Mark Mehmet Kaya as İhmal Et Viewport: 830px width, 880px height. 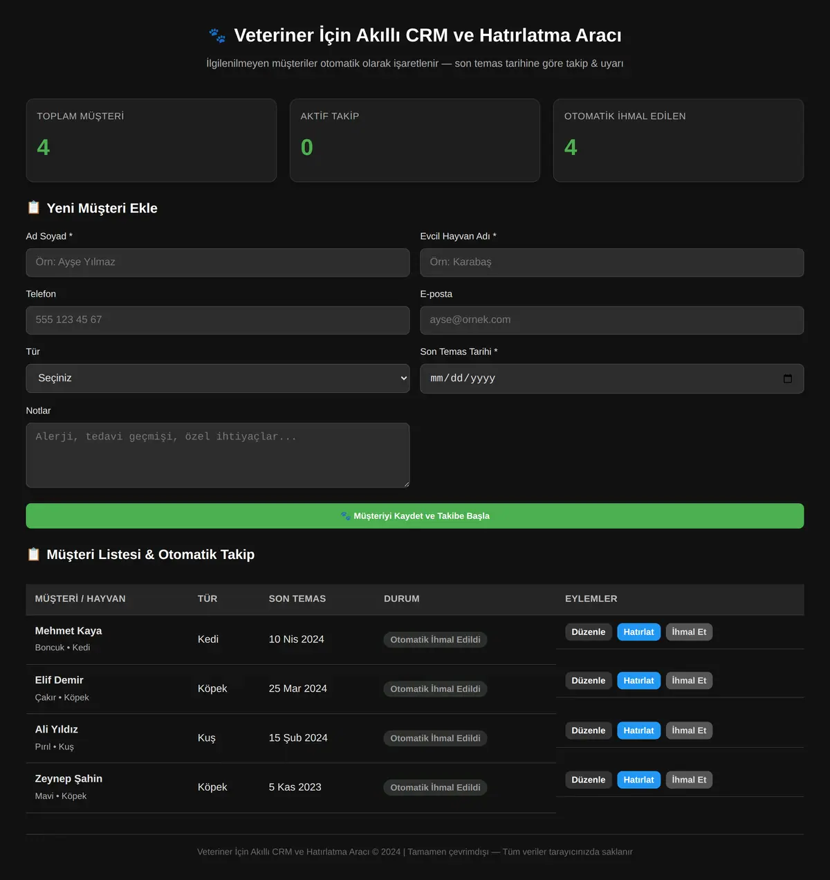[689, 632]
